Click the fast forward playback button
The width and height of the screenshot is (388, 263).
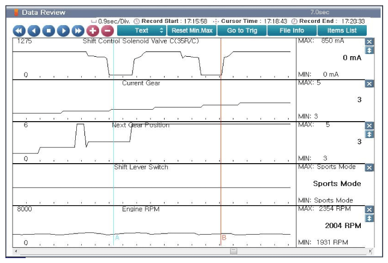point(78,31)
